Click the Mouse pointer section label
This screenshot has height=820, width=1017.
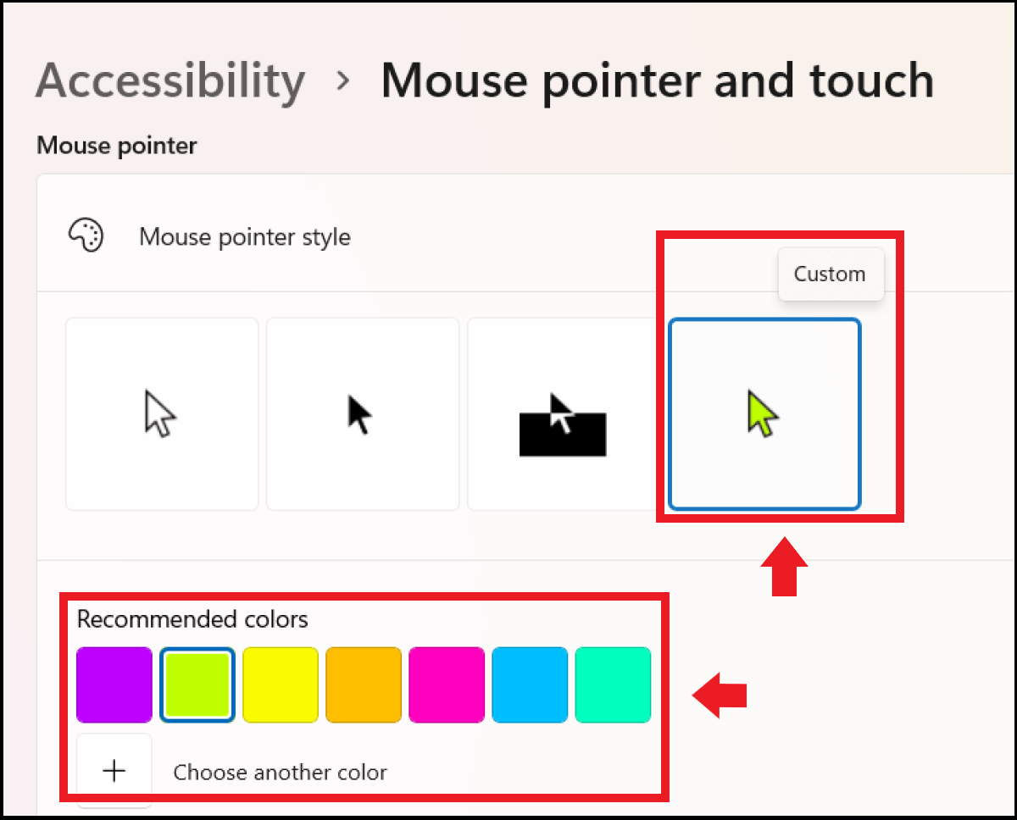pos(115,146)
